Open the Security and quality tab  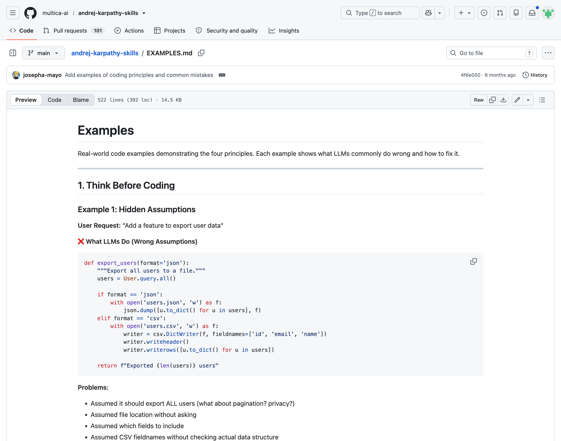227,30
